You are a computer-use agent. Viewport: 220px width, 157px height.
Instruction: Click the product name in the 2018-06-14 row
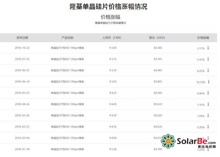[x=67, y=81]
